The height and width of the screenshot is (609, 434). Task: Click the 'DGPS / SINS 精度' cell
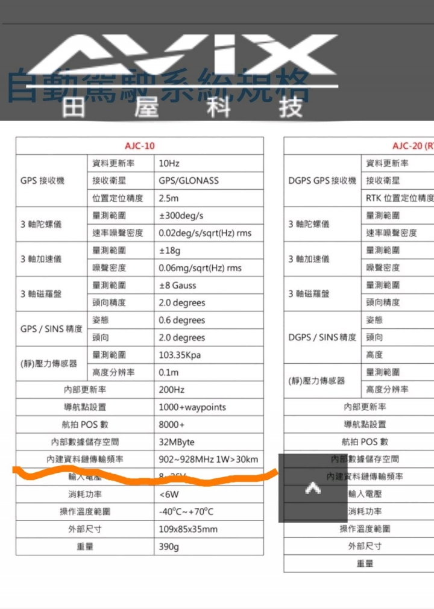(x=322, y=337)
